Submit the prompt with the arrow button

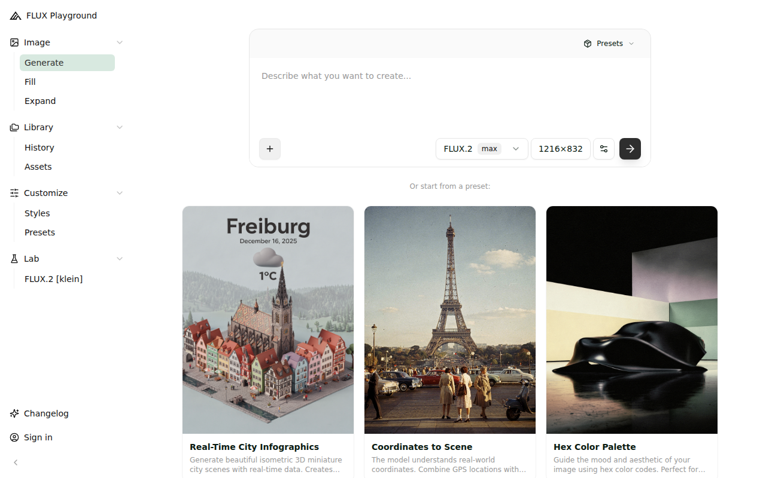(630, 149)
